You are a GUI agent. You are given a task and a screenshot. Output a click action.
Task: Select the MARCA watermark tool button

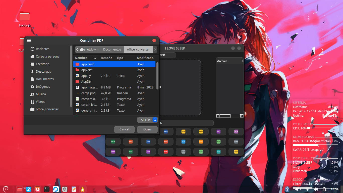pos(148,152)
